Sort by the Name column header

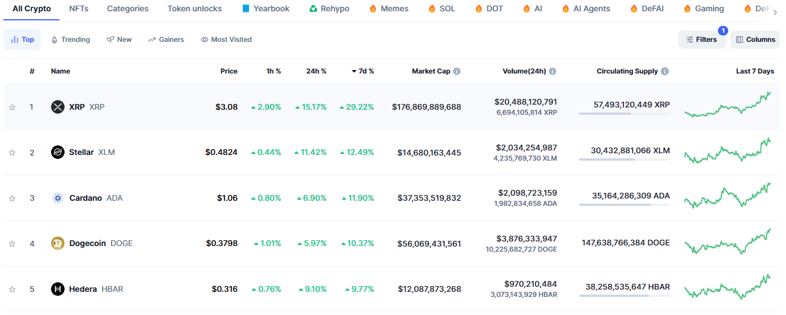coord(61,71)
